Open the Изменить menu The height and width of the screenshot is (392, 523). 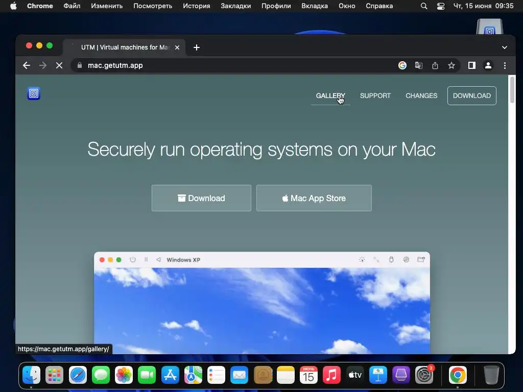[107, 6]
